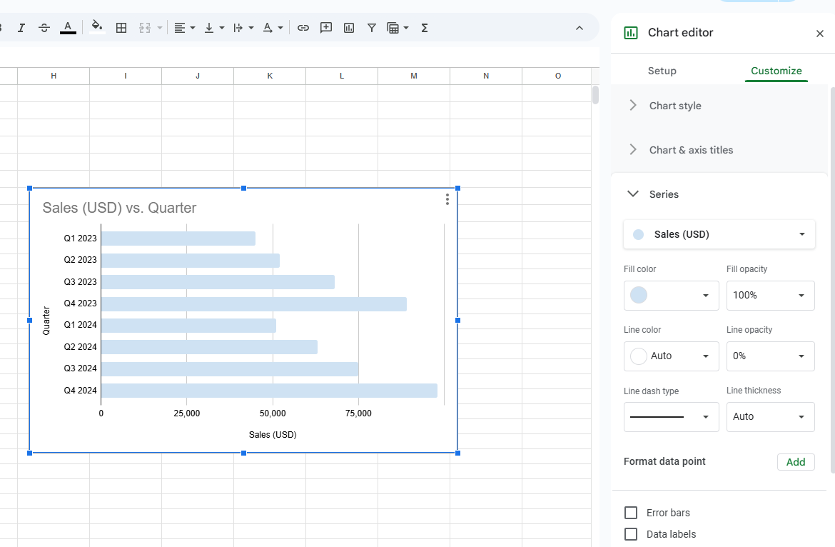Click Add next to Format data point

point(795,462)
